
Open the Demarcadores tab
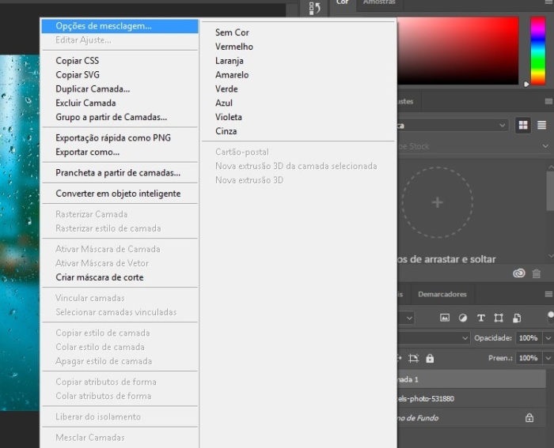pyautogui.click(x=442, y=294)
